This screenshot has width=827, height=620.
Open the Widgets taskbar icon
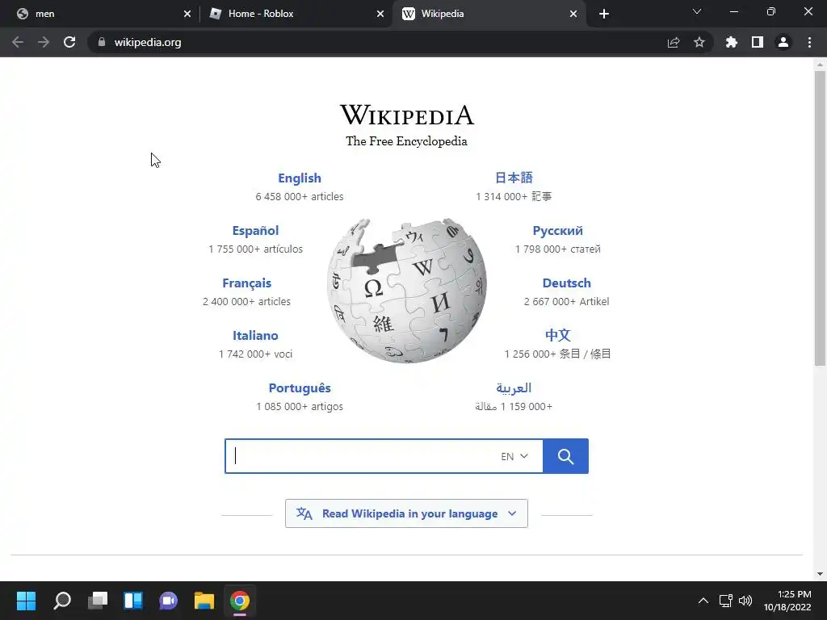pos(133,601)
